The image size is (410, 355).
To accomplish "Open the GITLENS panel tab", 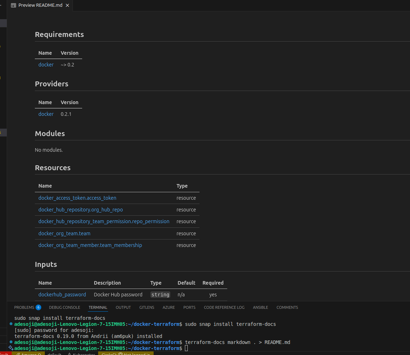I will (x=147, y=307).
